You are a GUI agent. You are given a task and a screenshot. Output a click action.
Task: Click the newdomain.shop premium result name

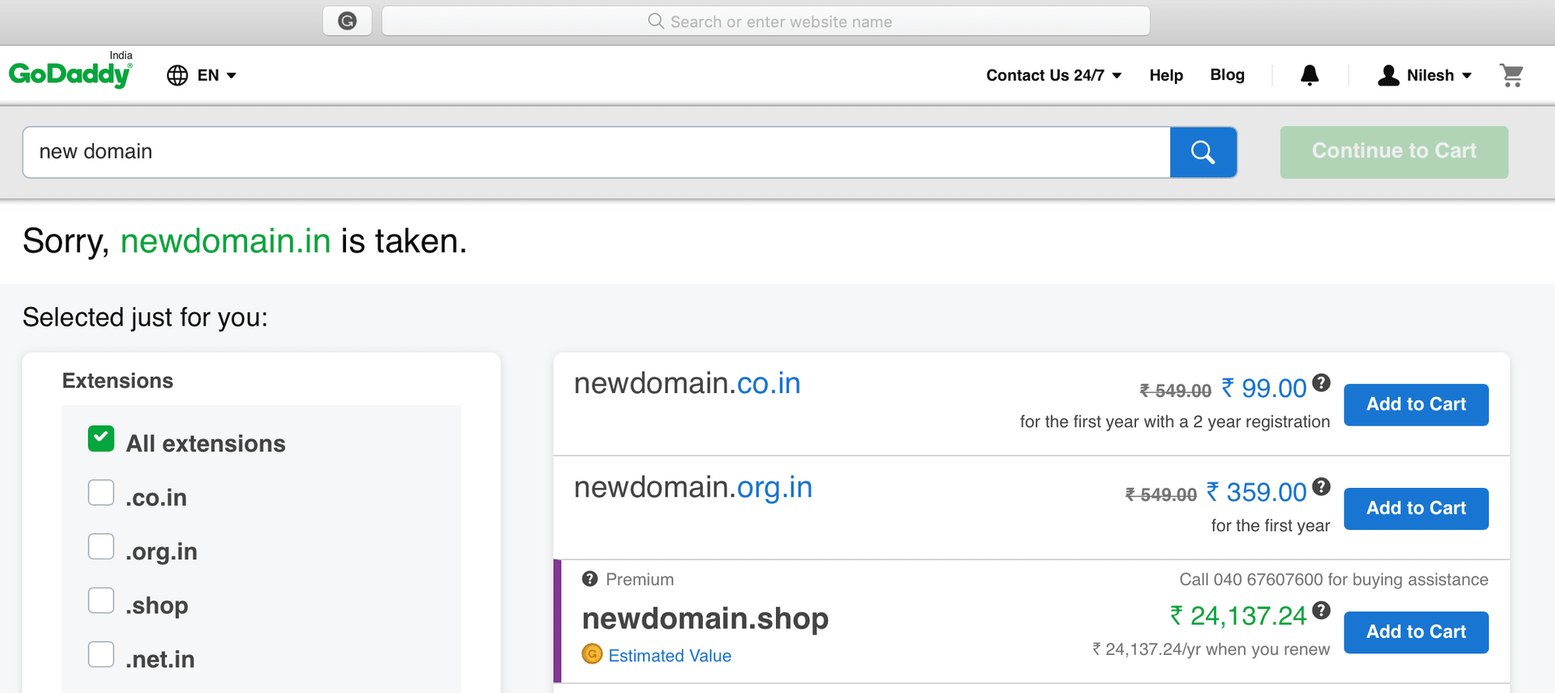705,618
